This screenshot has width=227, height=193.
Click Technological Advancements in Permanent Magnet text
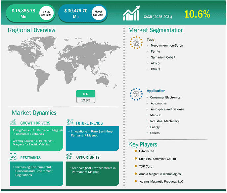coord(94,170)
